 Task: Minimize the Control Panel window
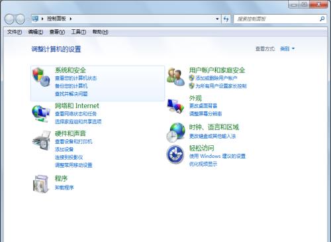coord(294,5)
